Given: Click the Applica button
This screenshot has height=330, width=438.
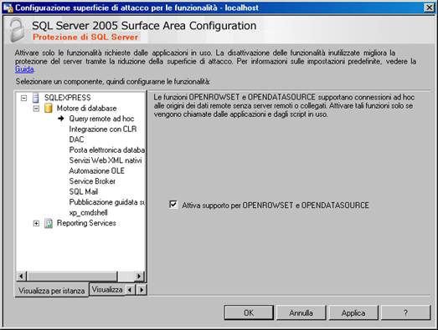Looking at the screenshot, I should pos(353,312).
